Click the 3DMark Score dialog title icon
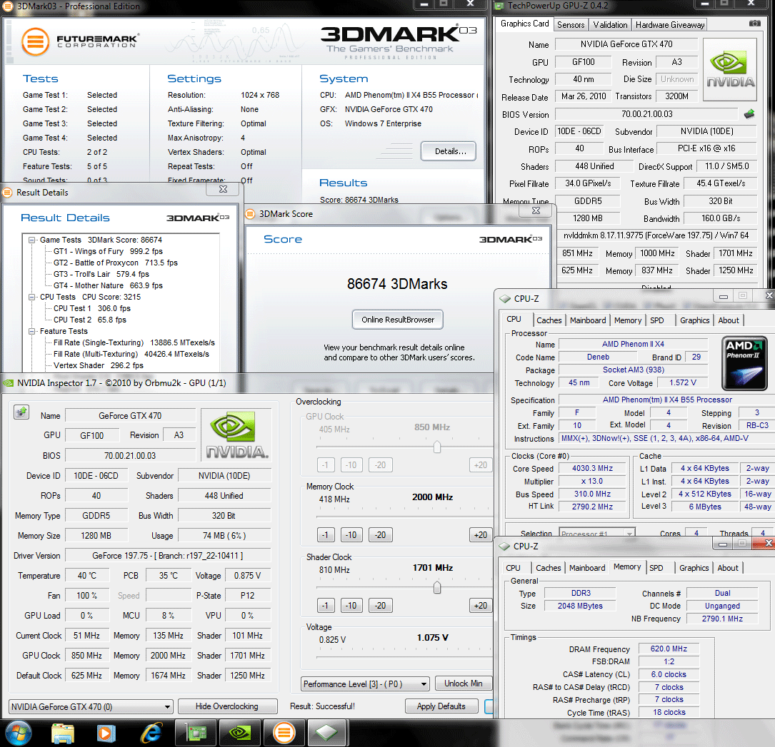775x747 pixels. tap(251, 214)
